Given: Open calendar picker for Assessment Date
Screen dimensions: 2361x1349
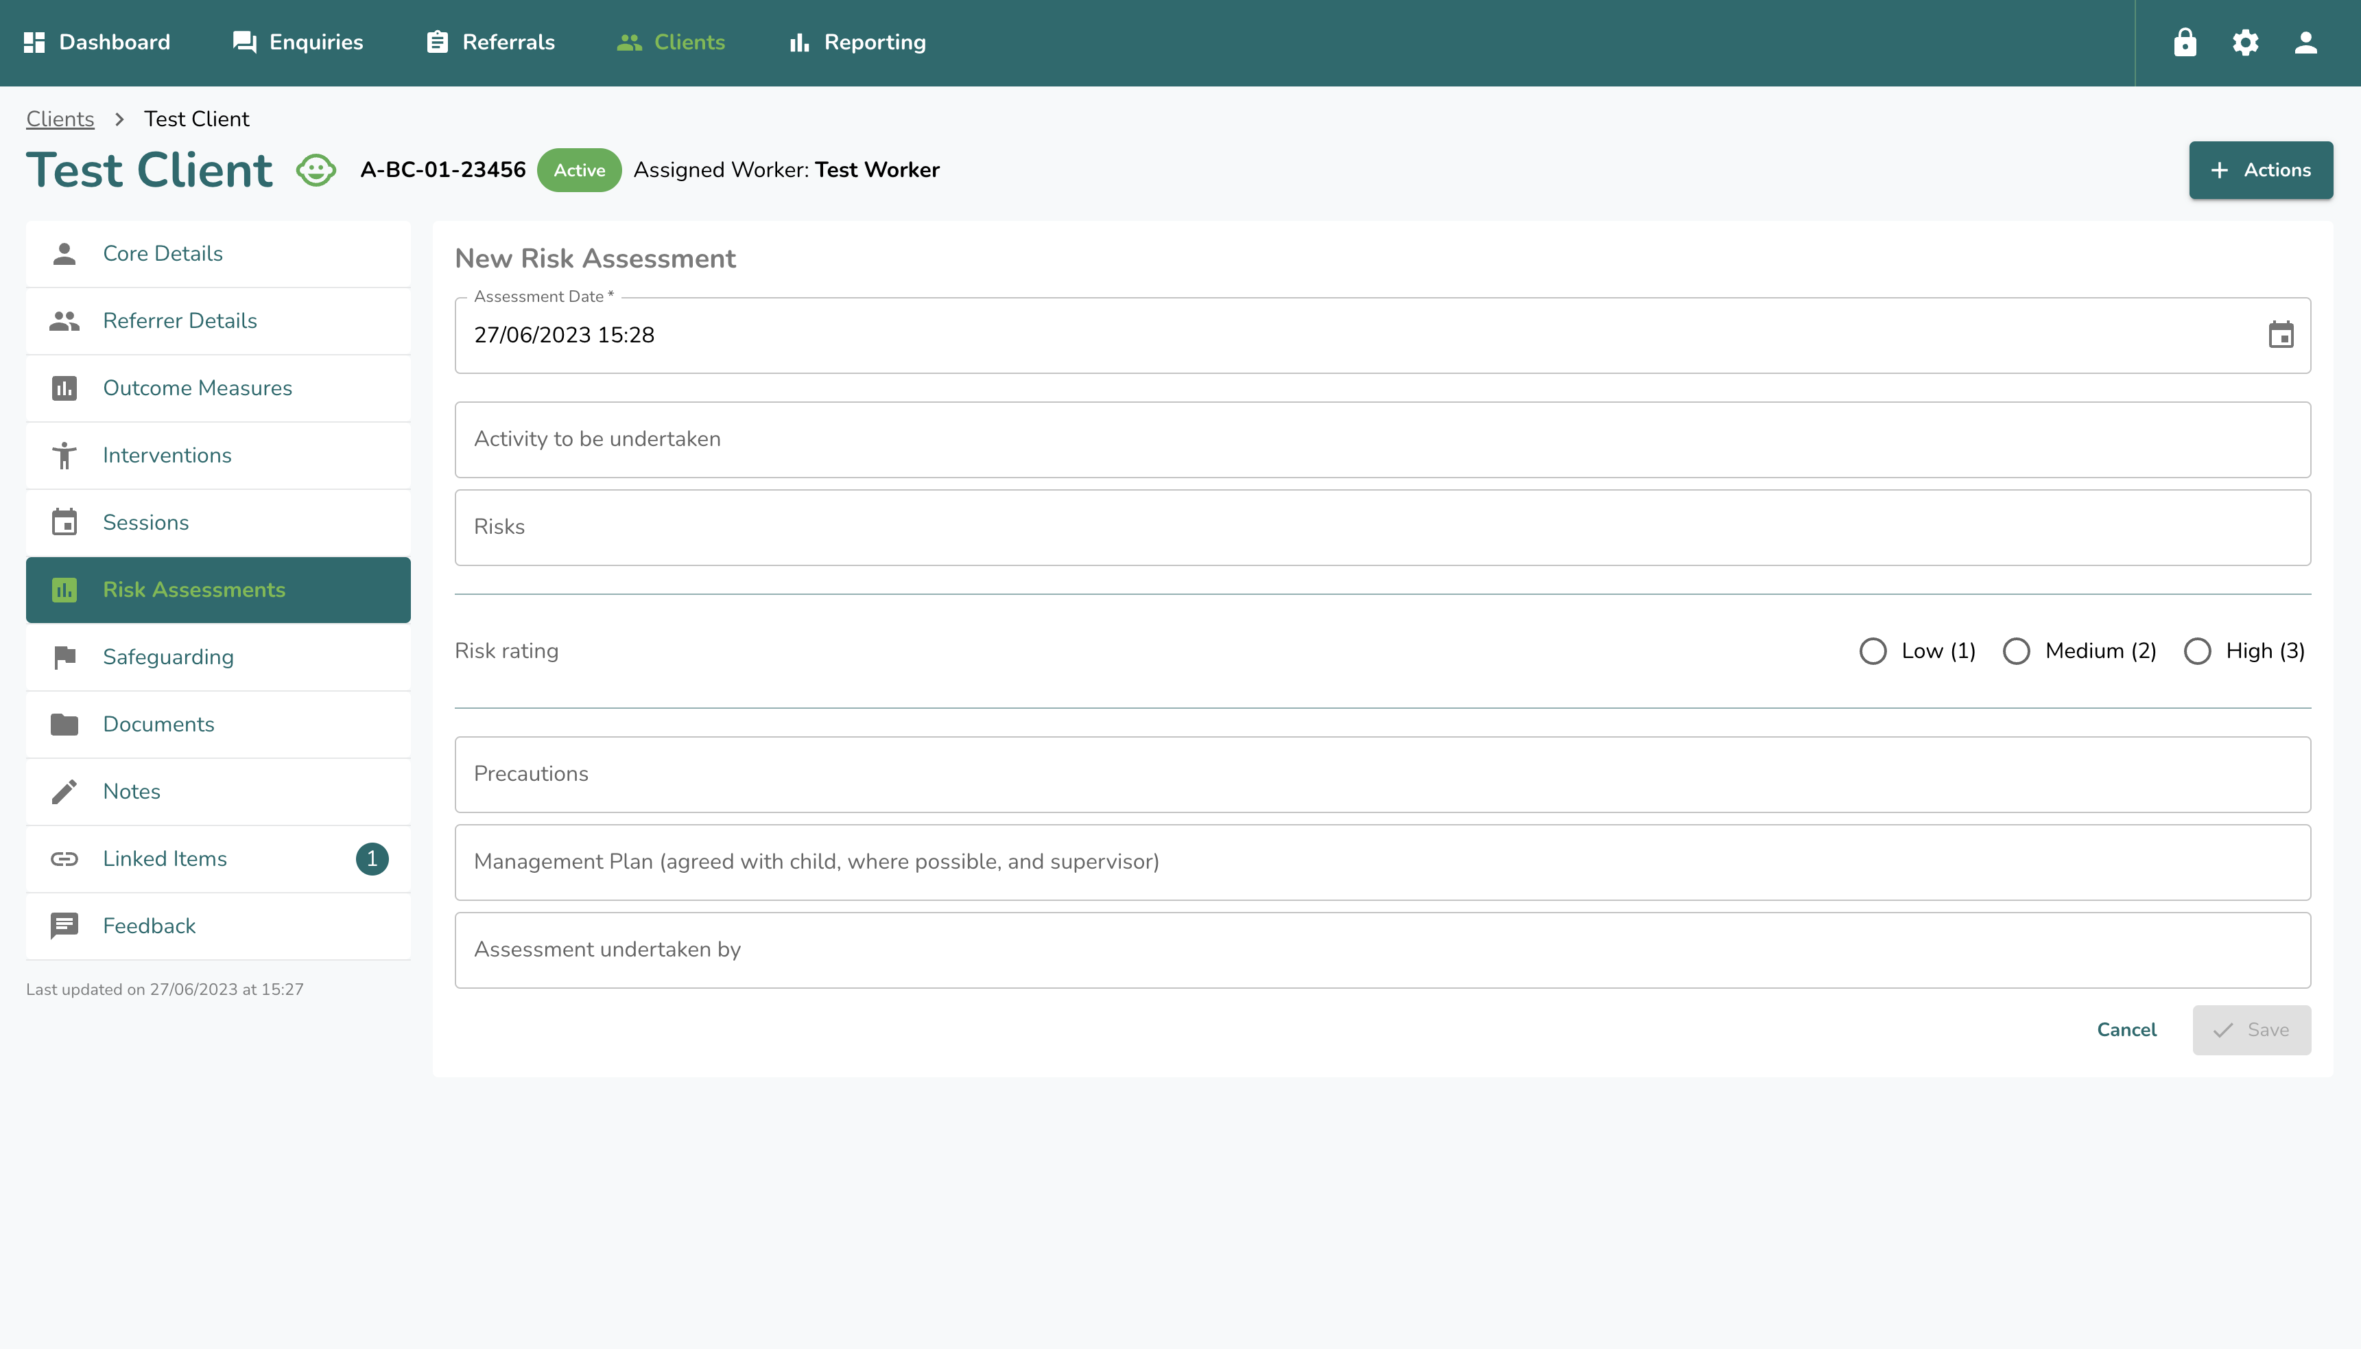Looking at the screenshot, I should point(2281,334).
